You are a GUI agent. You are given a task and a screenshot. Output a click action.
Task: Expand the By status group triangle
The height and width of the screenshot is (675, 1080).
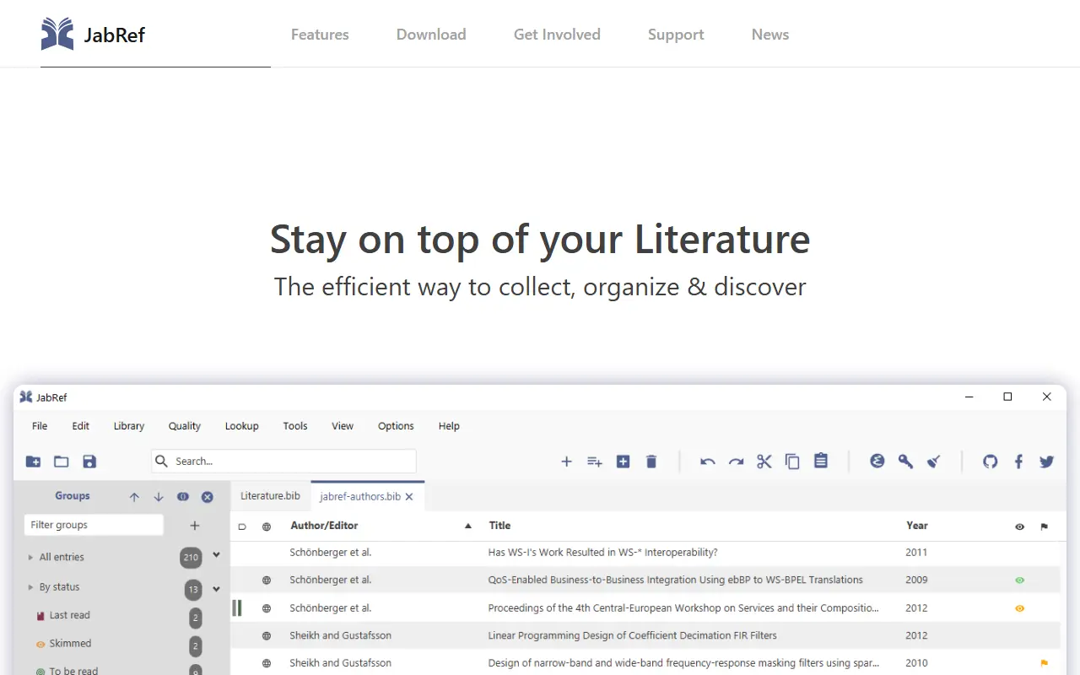click(30, 587)
